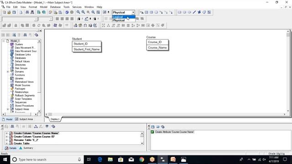The height and width of the screenshot is (164, 292).
Task: Select the ellipse drawing tool
Action: click(189, 12)
